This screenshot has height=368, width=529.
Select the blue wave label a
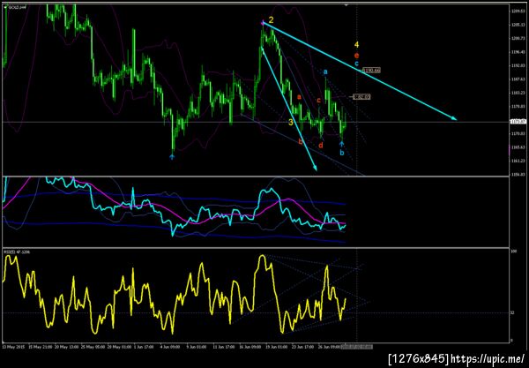[x=325, y=71]
